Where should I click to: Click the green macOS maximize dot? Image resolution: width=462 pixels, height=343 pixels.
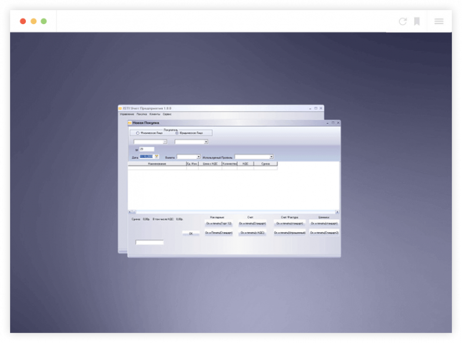[44, 21]
